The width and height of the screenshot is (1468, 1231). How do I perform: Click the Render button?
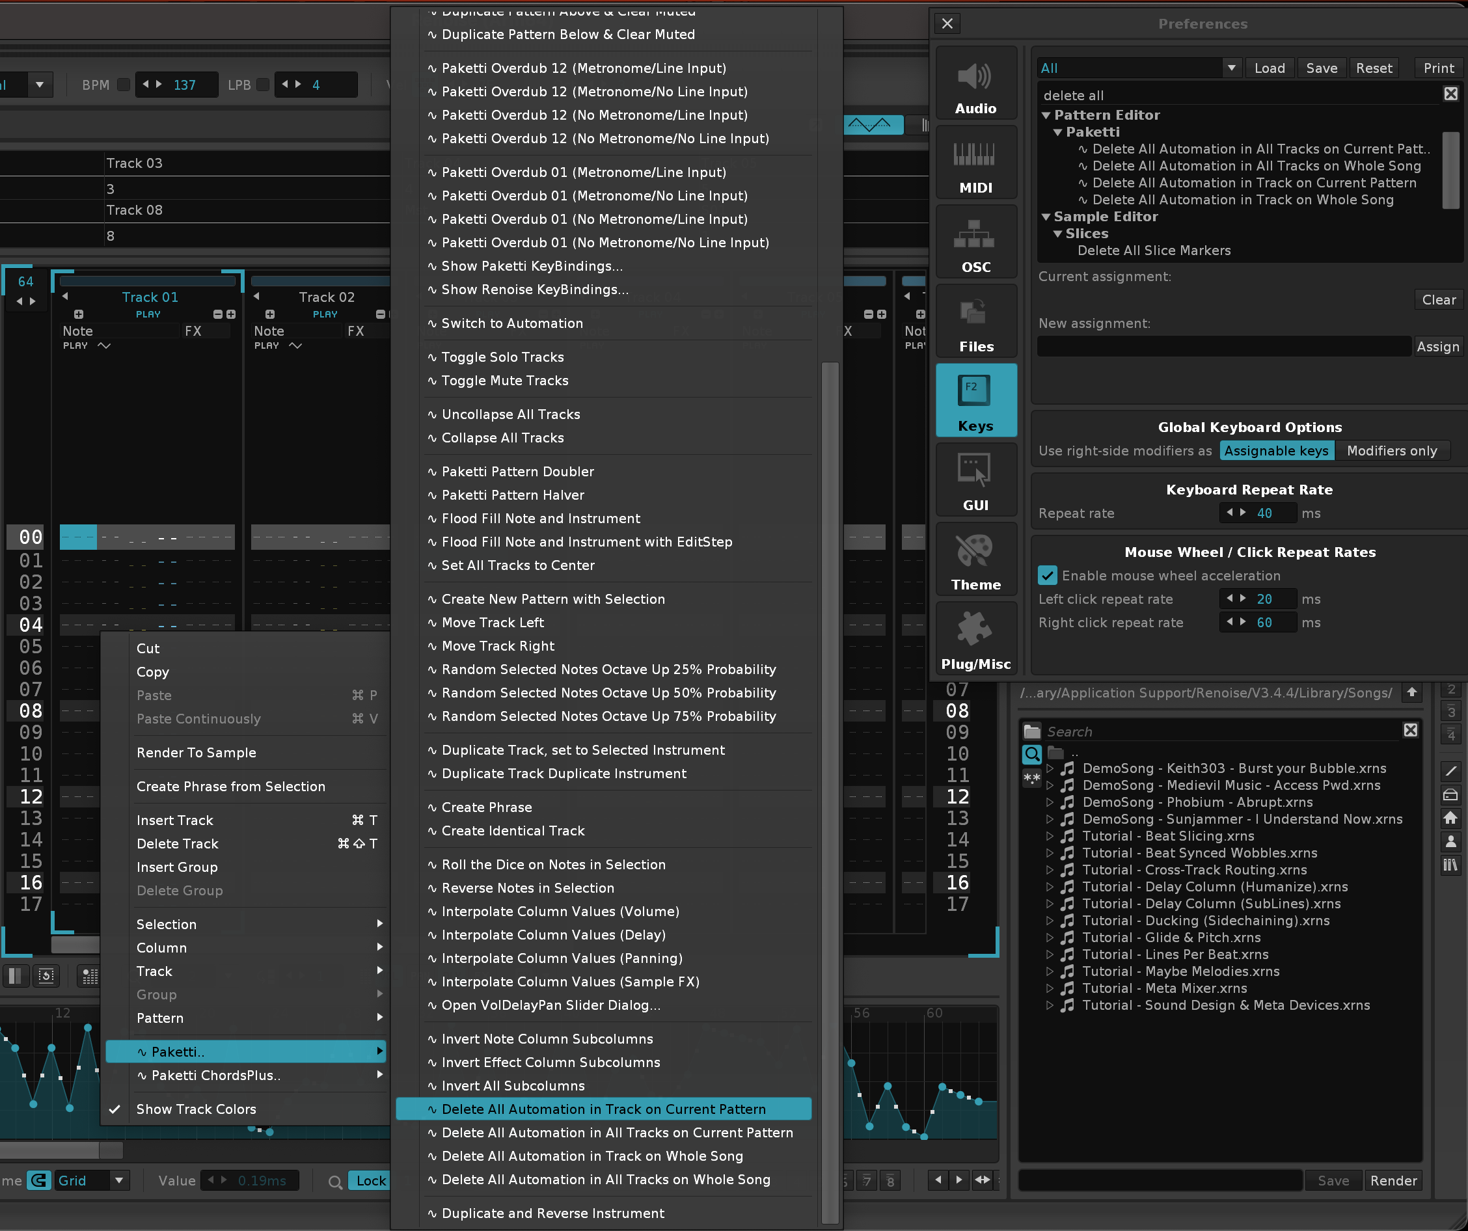click(1393, 1181)
